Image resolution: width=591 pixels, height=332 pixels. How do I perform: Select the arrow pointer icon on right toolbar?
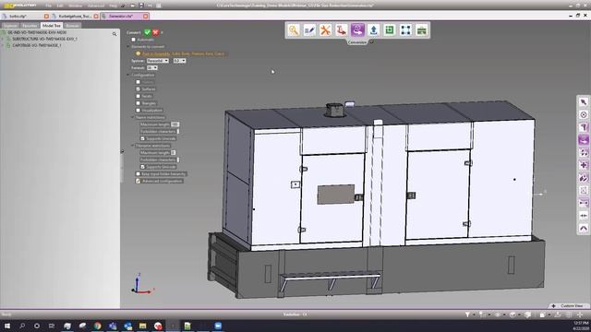[584, 102]
